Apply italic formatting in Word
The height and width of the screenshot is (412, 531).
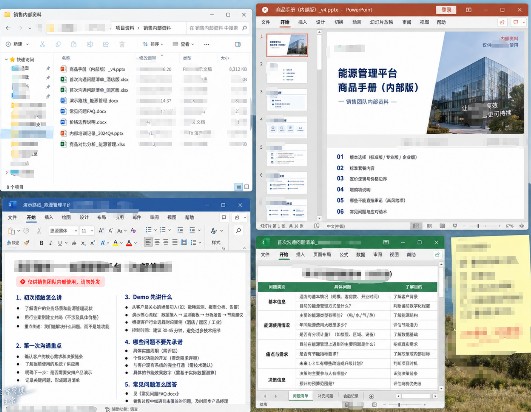tap(51, 243)
